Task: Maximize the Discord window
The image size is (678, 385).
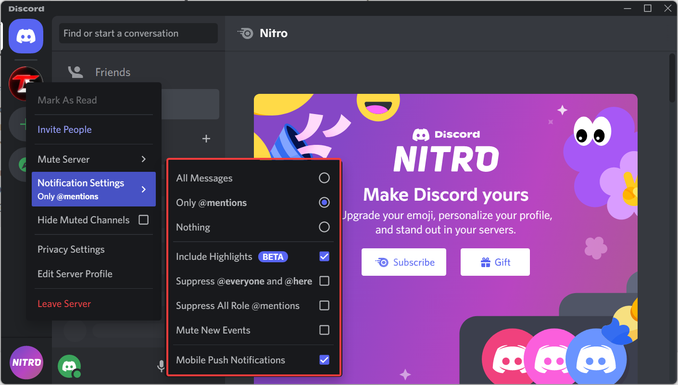Action: (x=648, y=8)
